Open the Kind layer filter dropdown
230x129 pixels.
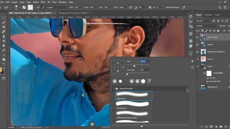pyautogui.click(x=203, y=21)
